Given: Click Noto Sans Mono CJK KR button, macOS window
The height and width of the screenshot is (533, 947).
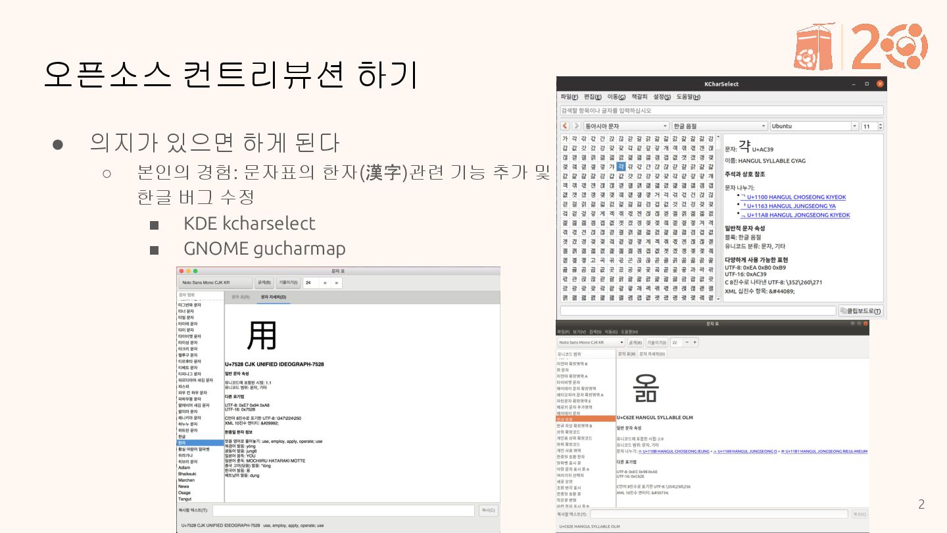Looking at the screenshot, I should (215, 283).
